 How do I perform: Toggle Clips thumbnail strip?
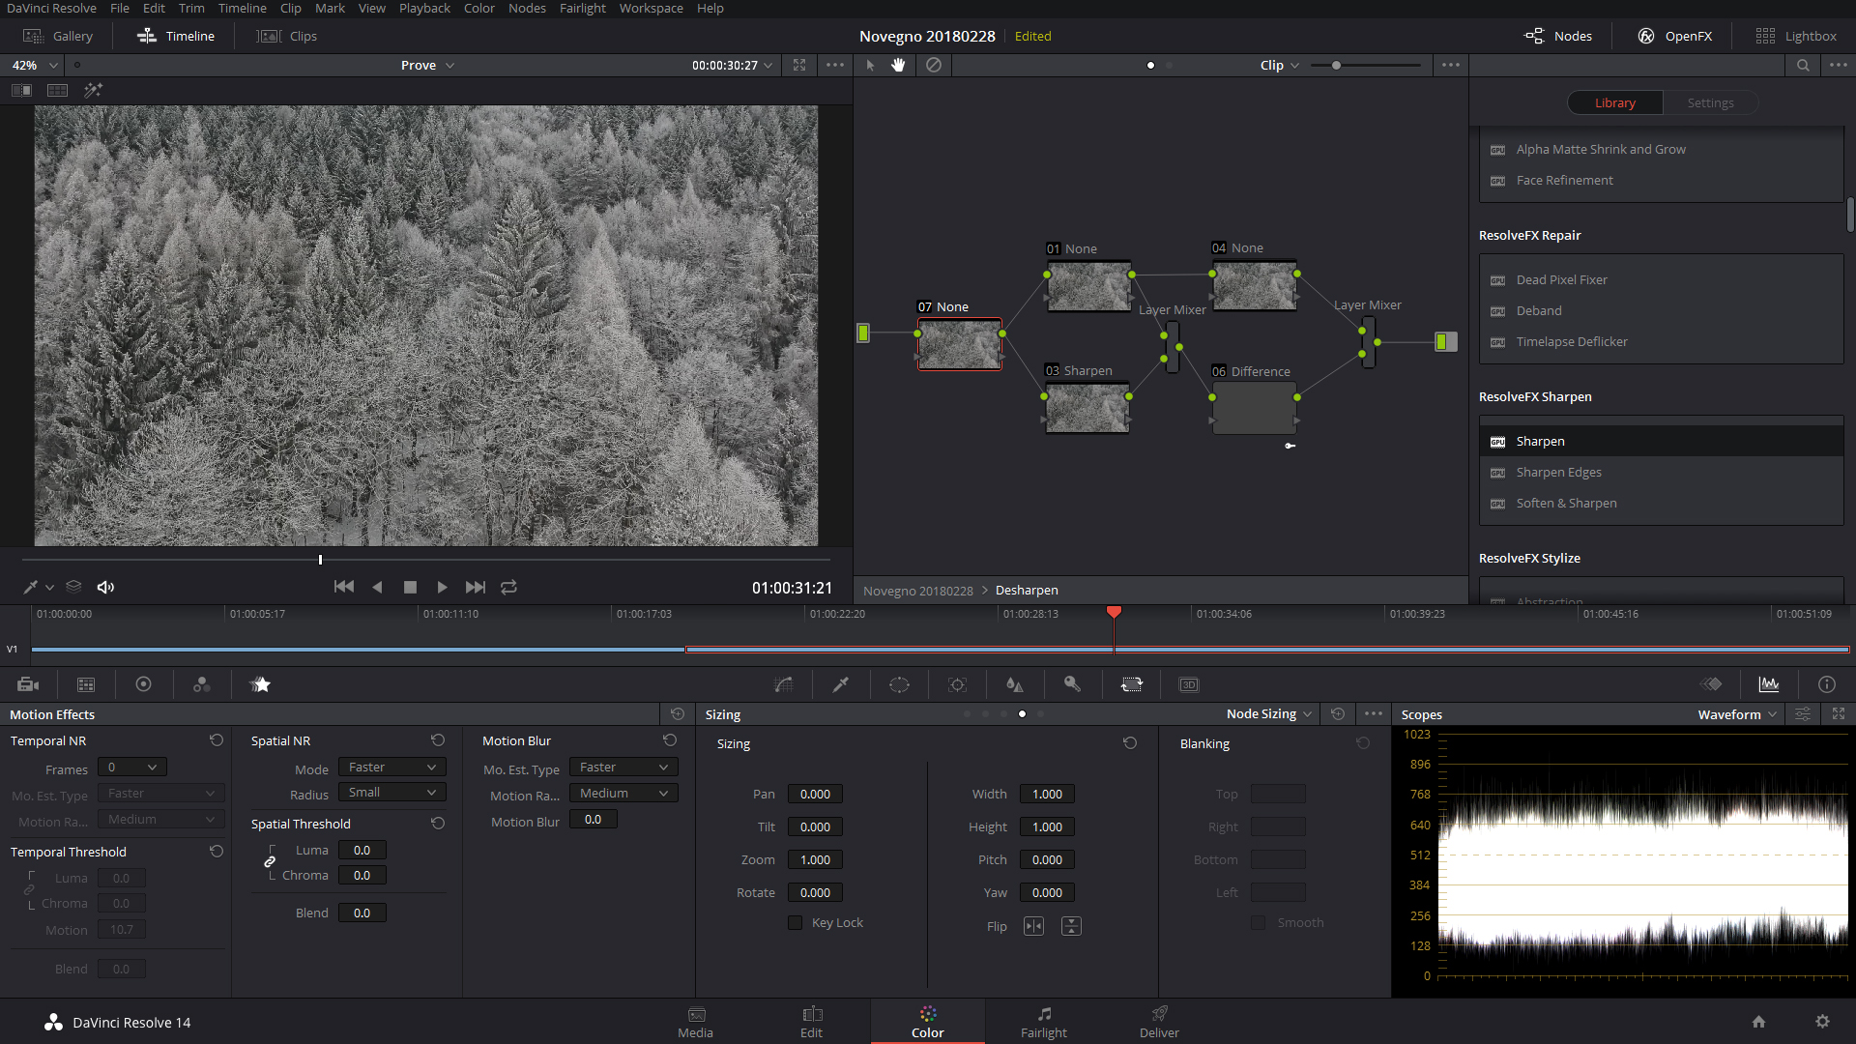[287, 36]
